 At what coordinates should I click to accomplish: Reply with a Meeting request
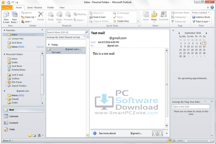click(x=79, y=14)
